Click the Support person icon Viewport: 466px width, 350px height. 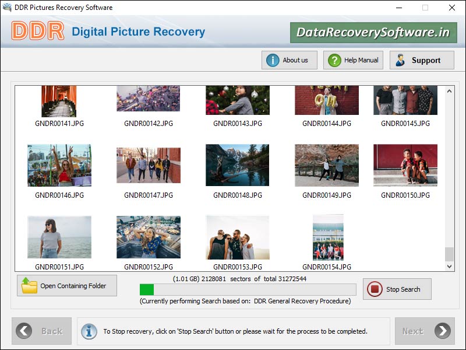click(x=402, y=60)
